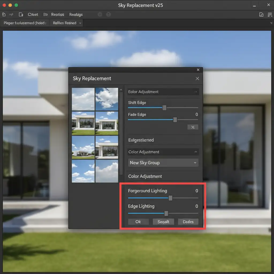274x274 pixels.
Task: Close the Sky Replacement dialog with X
Action: point(197,78)
